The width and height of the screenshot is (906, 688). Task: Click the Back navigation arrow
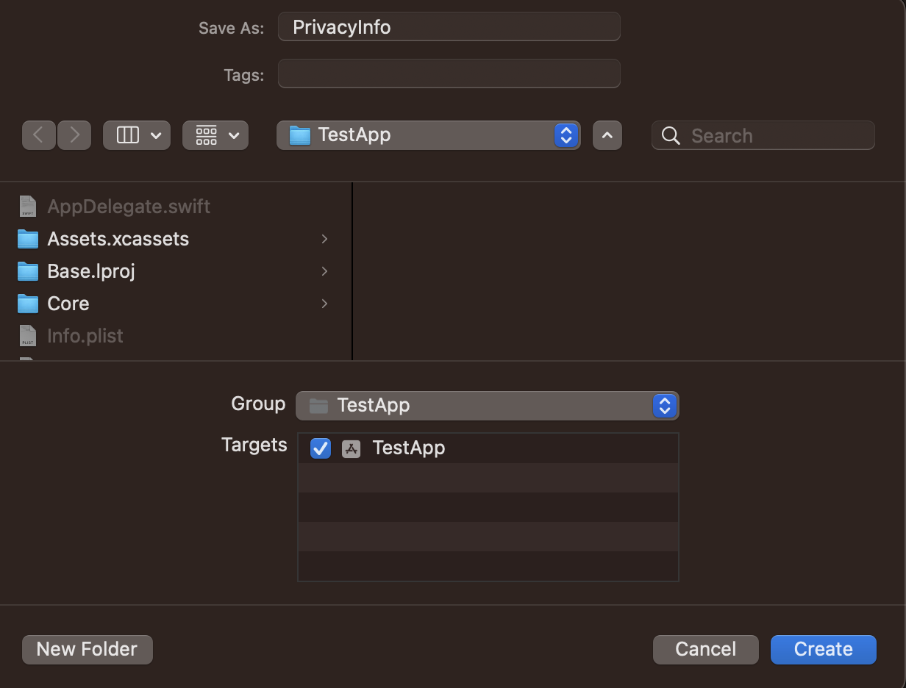[x=39, y=135]
